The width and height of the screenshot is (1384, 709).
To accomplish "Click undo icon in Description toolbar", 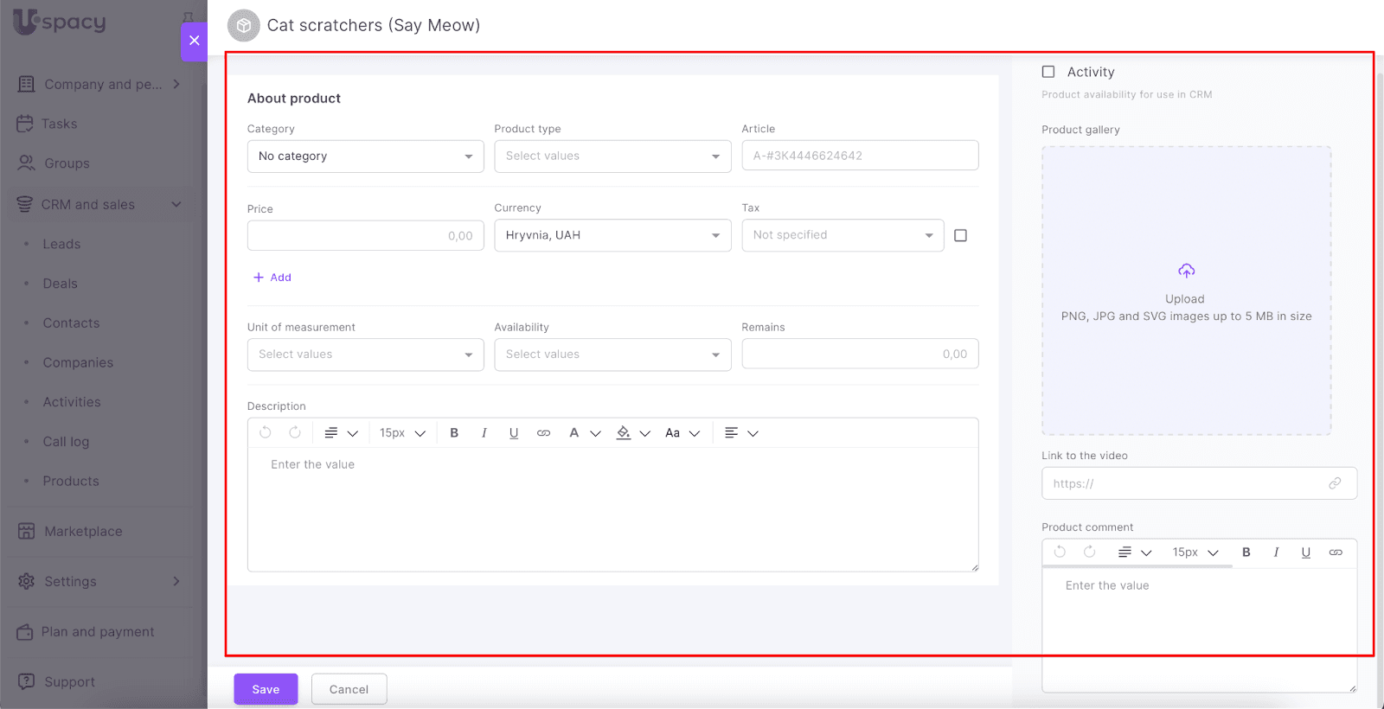I will tap(266, 432).
